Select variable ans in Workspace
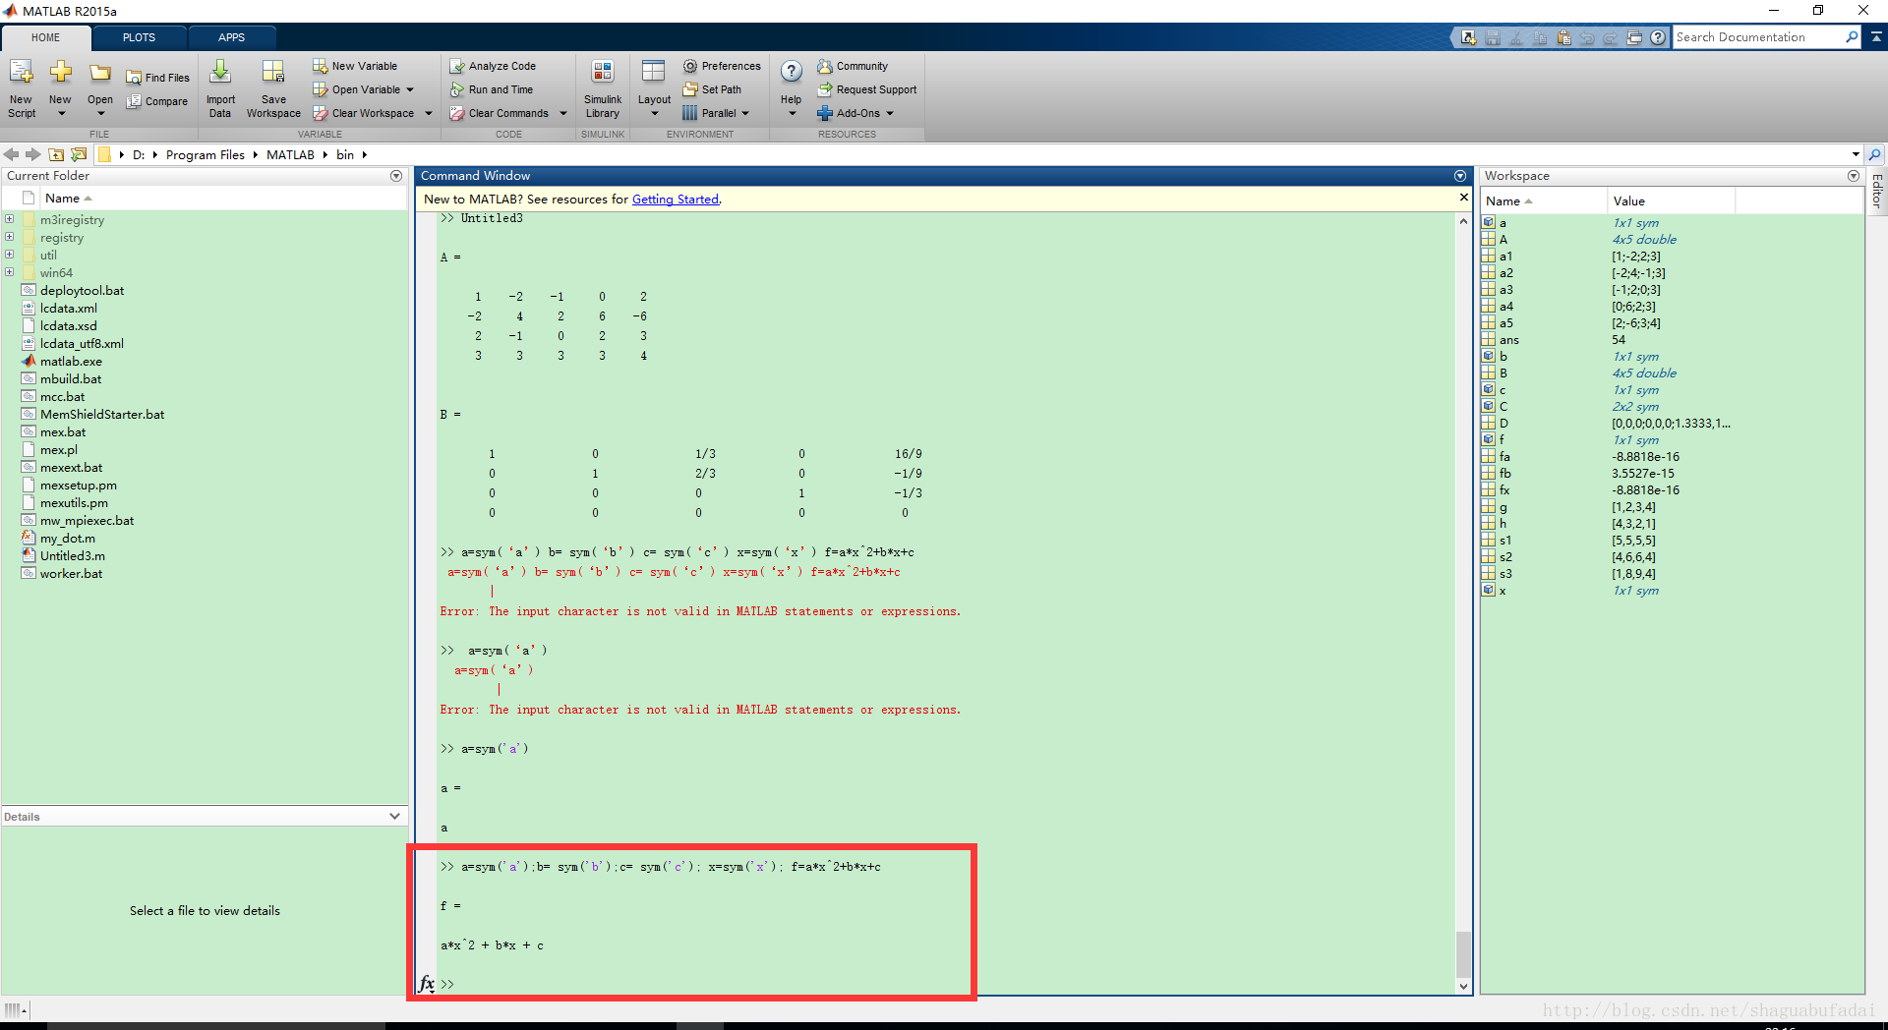This screenshot has width=1888, height=1030. [x=1508, y=340]
